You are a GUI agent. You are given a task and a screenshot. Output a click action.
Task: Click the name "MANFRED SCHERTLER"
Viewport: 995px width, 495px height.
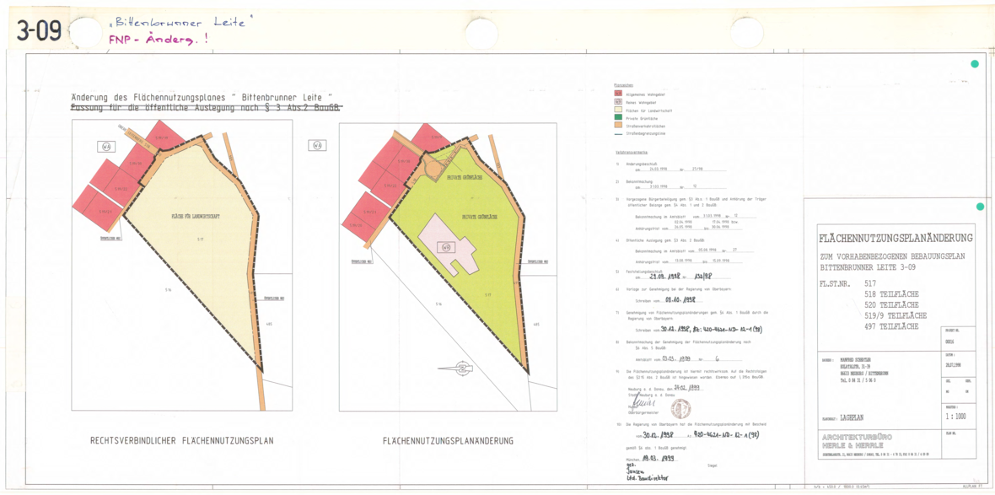pos(855,359)
